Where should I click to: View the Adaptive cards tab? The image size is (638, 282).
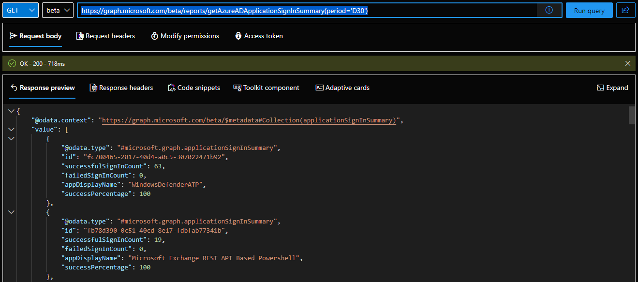pos(342,88)
